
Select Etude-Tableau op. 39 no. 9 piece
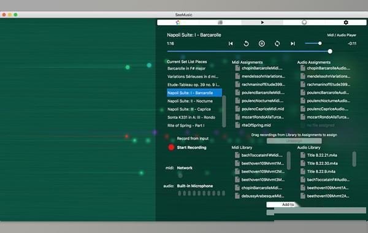193,85
